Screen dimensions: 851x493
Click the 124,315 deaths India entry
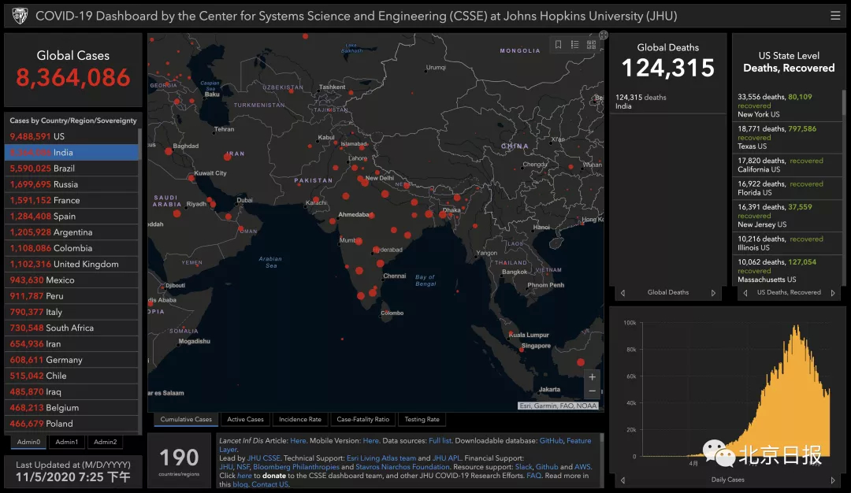667,102
